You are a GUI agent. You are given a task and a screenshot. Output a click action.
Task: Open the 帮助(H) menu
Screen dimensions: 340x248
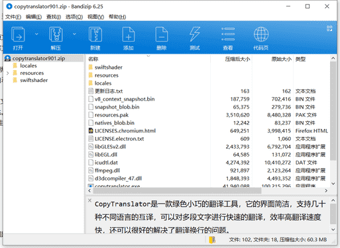[x=117, y=17]
